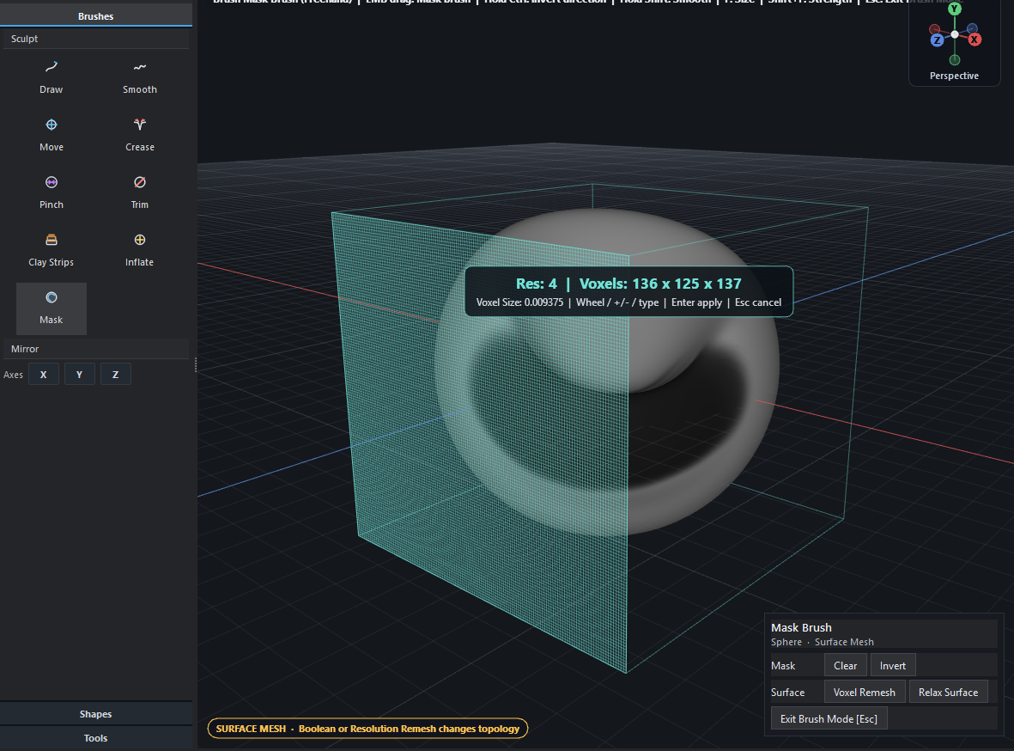Click the 'Res: 4' resolution text
1014x751 pixels.
click(x=536, y=284)
